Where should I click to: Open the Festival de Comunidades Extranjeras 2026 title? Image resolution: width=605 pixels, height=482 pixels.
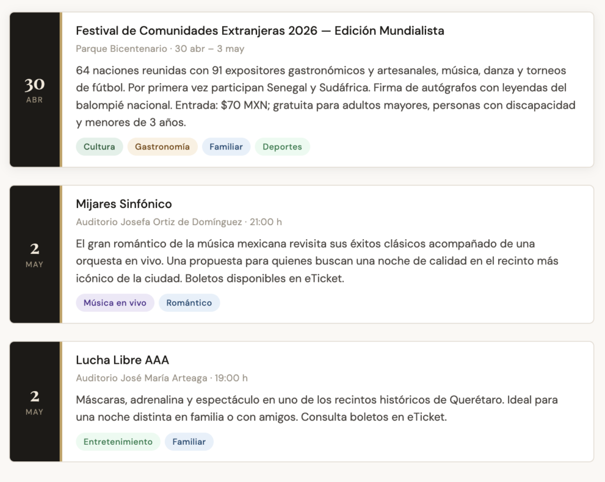(260, 31)
